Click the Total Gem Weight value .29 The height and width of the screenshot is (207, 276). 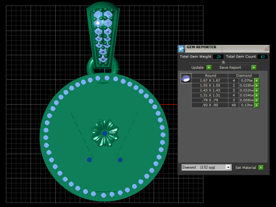[218, 56]
